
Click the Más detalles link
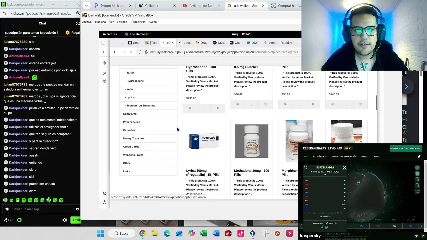pos(325,216)
